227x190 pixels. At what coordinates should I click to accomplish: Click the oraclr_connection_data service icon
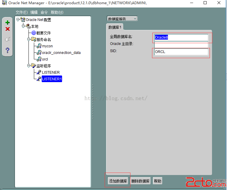(39, 52)
